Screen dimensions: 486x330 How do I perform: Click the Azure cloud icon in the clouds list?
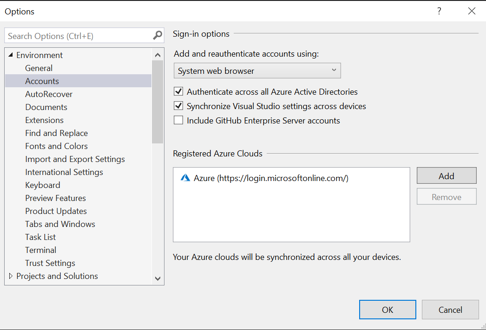[186, 178]
